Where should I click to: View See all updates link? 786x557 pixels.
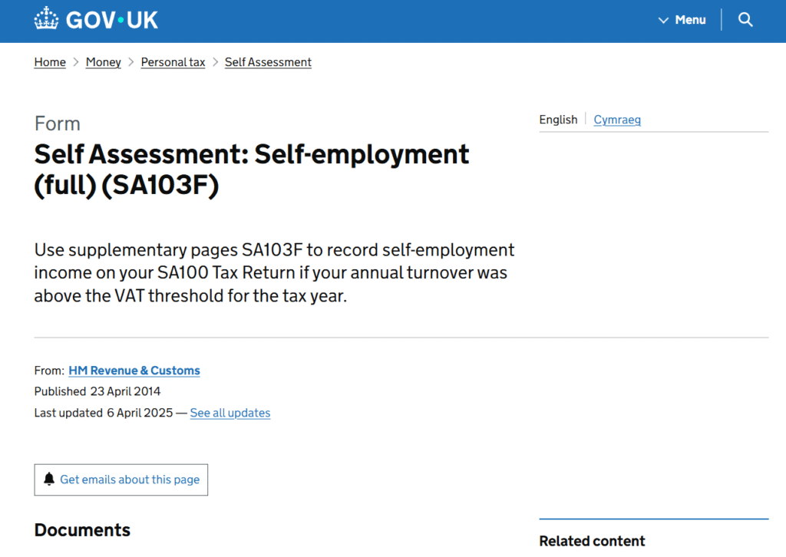click(x=230, y=413)
